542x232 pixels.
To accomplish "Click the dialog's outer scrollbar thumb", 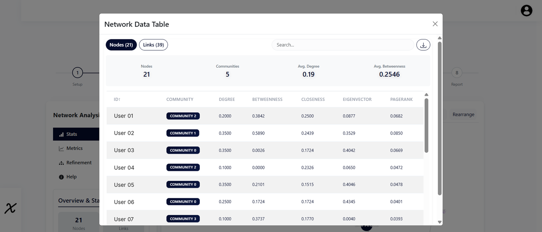I will [x=439, y=118].
